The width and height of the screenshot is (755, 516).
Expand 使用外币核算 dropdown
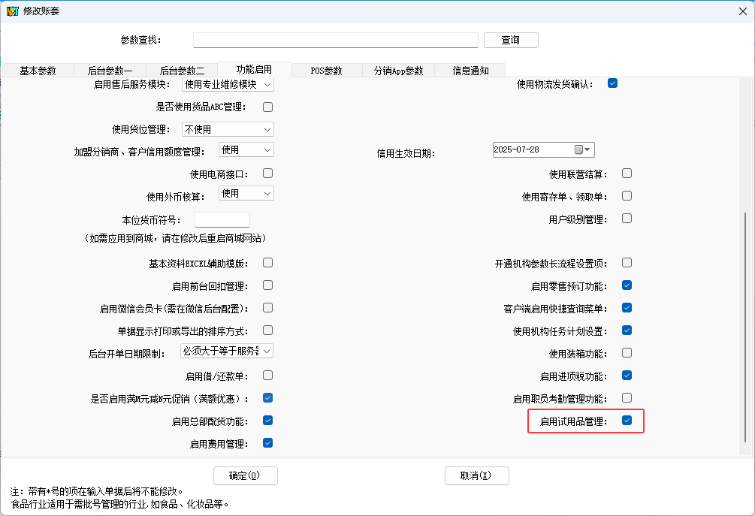coord(246,194)
